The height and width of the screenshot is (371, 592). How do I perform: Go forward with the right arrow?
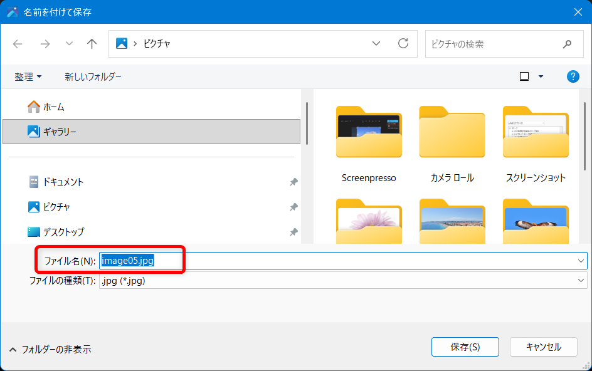click(45, 44)
